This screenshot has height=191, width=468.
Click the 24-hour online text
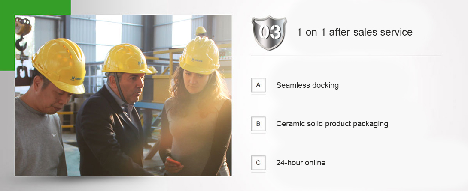301,163
